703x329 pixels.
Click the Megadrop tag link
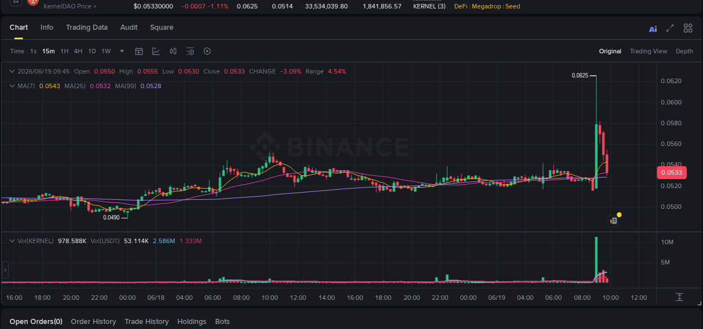pyautogui.click(x=487, y=6)
